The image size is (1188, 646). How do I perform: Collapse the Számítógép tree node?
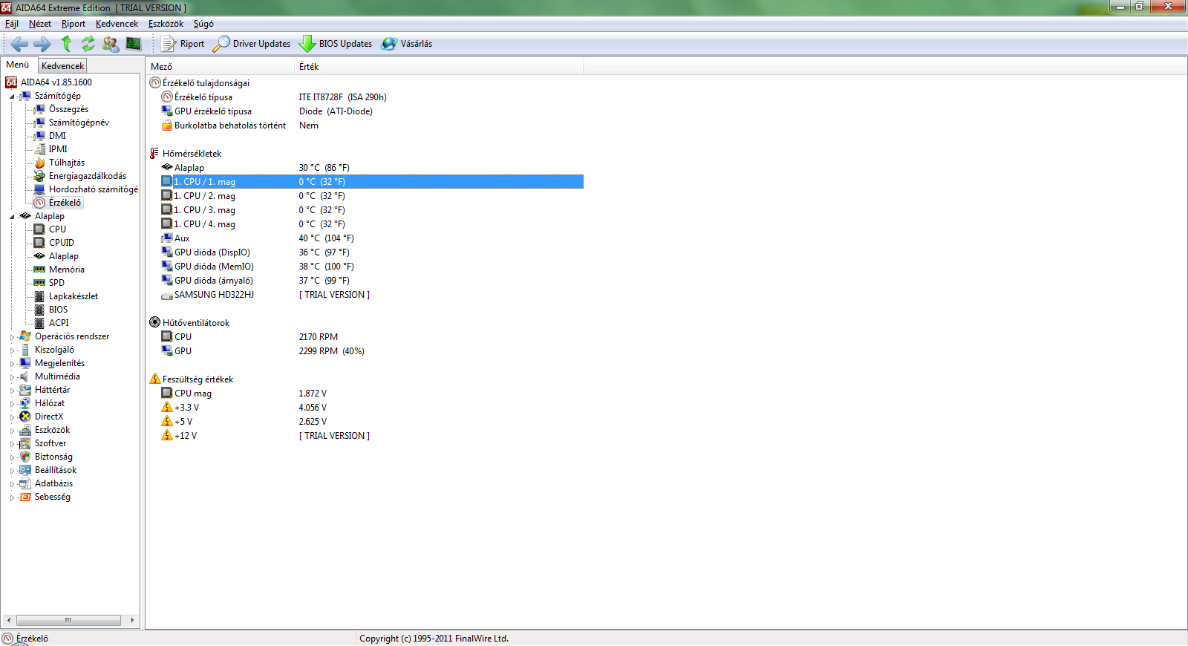[12, 97]
